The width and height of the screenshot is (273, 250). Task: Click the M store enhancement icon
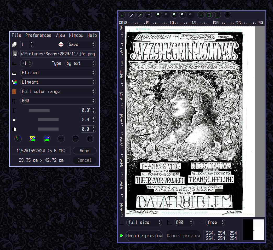point(90,139)
